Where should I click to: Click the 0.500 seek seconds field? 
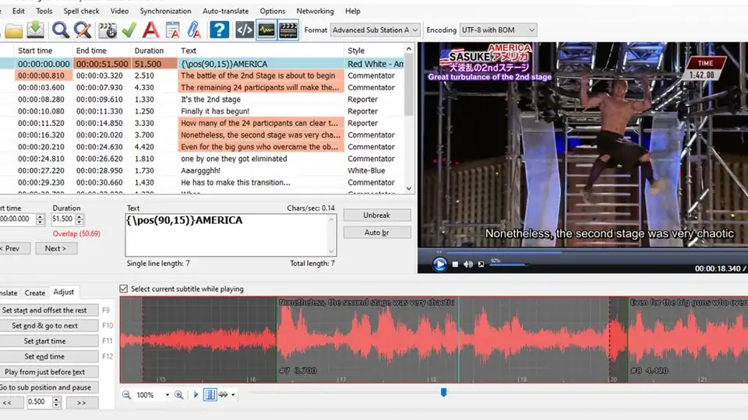coord(39,402)
